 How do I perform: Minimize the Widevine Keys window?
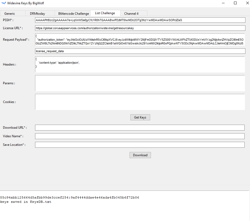223,3
